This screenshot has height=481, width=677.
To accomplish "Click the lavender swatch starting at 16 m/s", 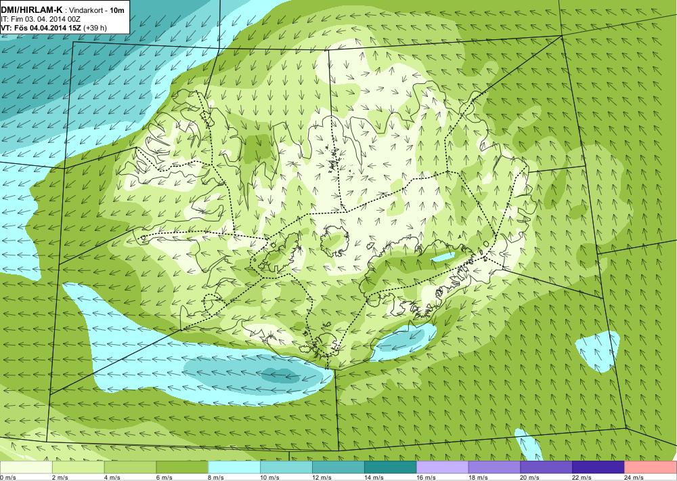I will [442, 467].
